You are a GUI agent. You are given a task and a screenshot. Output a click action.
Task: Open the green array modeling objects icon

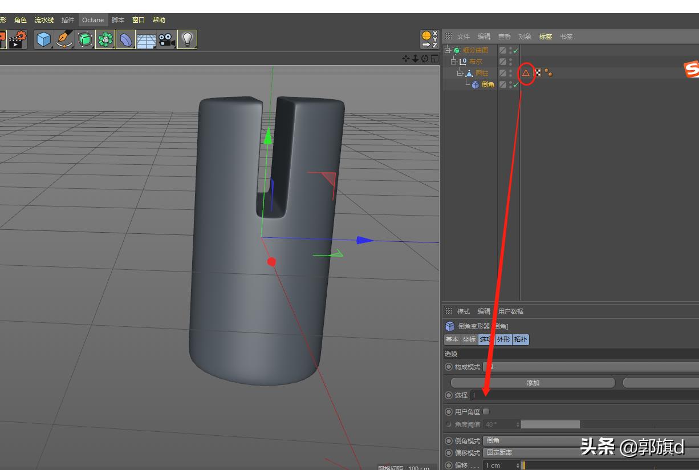(105, 39)
